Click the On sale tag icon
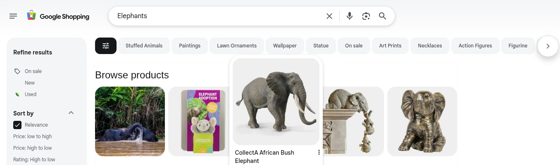 click(x=17, y=71)
